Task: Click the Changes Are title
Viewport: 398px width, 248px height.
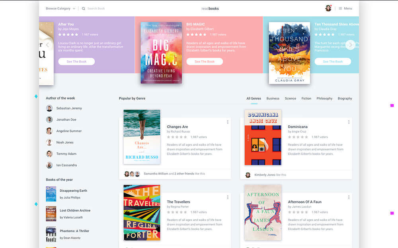Action: [178, 127]
